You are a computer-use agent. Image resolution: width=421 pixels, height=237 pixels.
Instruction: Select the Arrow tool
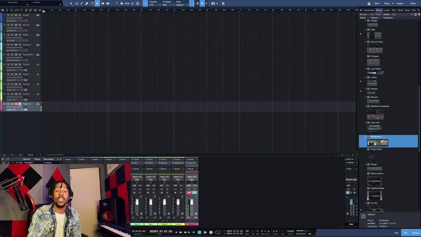pos(71,3)
